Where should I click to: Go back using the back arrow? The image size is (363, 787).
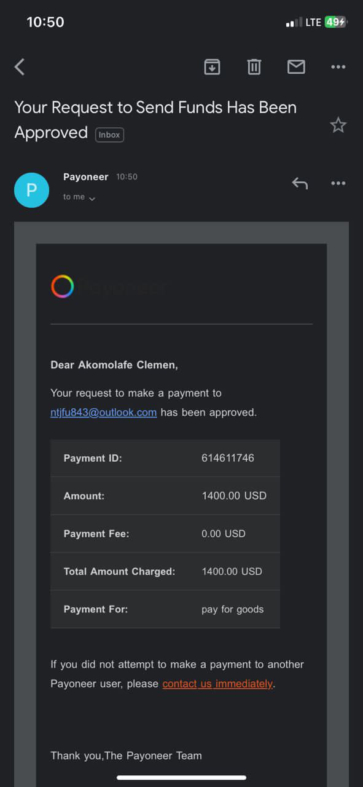[20, 66]
